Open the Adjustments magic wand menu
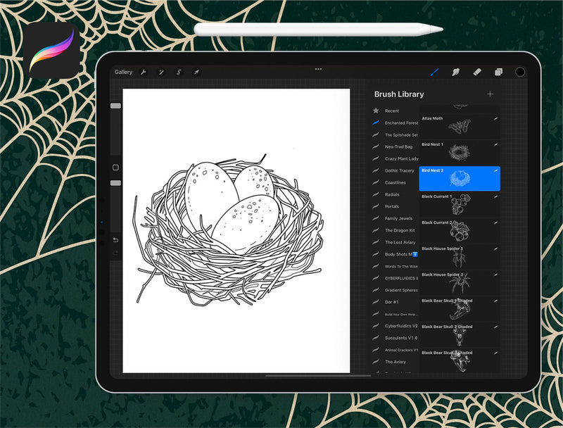Viewport: 563px width, 428px height. point(161,72)
